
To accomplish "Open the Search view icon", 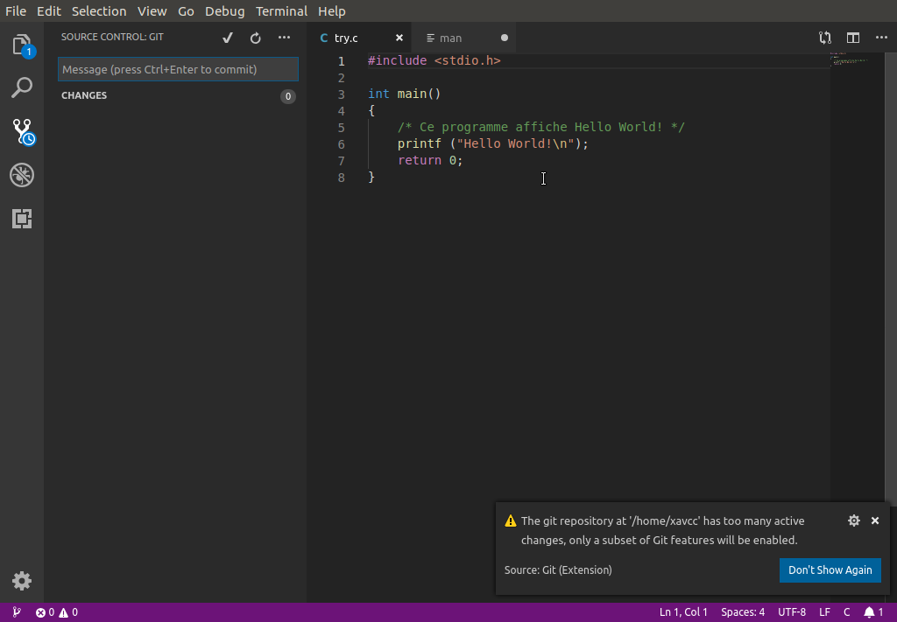I will [x=22, y=87].
